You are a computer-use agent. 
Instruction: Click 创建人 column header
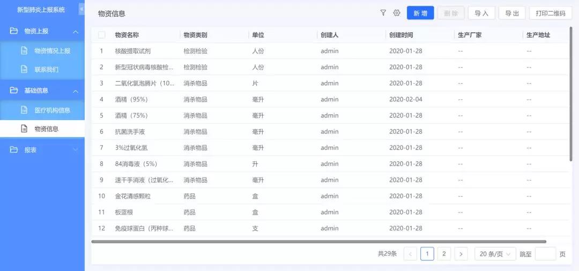point(329,35)
